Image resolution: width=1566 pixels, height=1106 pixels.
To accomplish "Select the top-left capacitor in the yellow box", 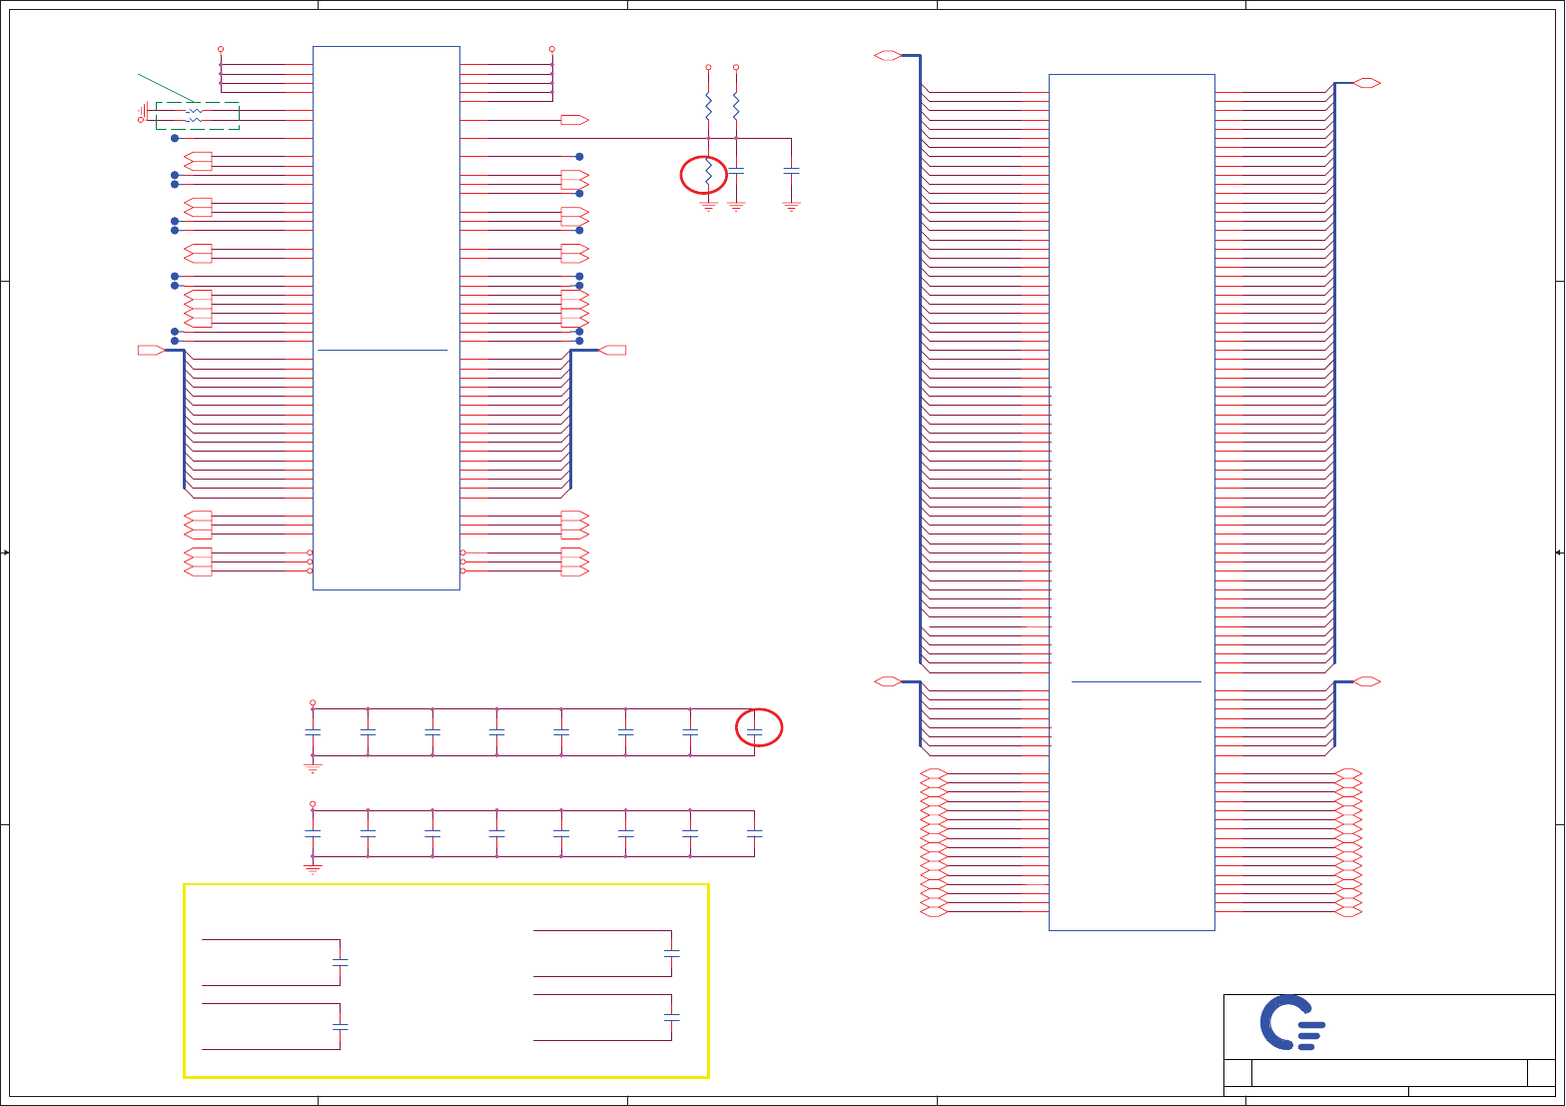I will (340, 962).
